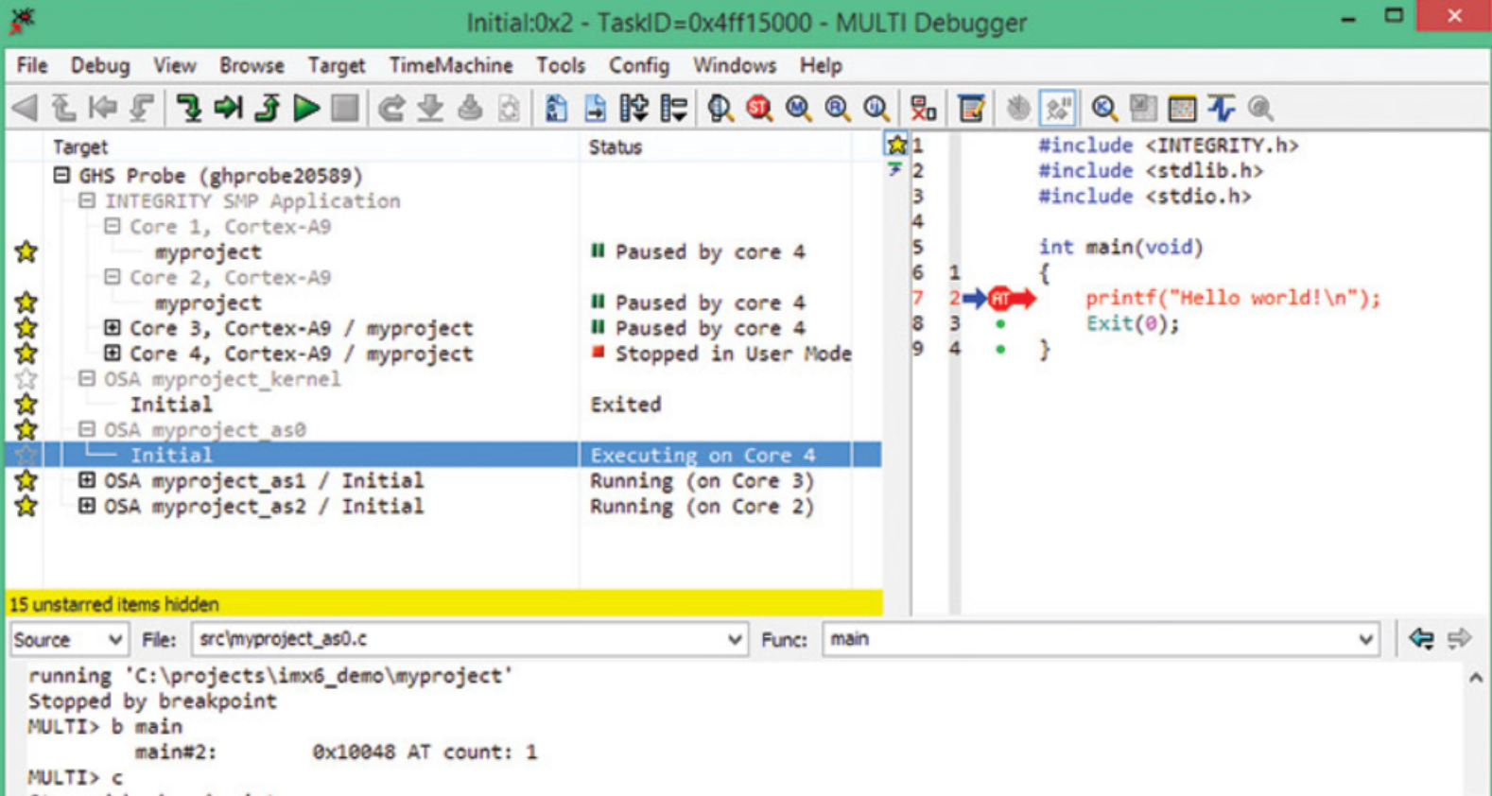Open the TimeMachine menu
The image size is (1492, 796).
click(451, 66)
